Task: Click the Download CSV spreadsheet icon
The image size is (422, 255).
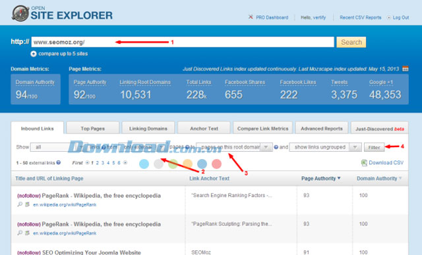Action: 364,163
